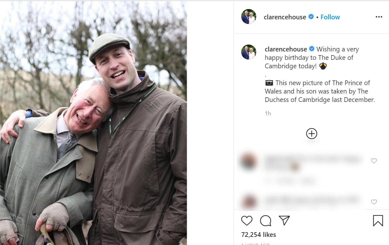Like the post with the heart icon

247,221
